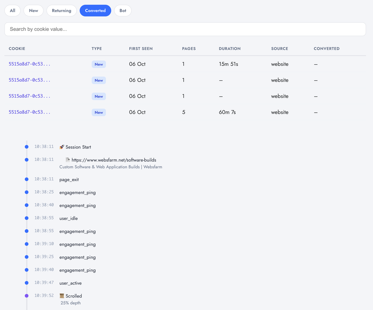Image resolution: width=373 pixels, height=310 pixels.
Task: Click the 15m 51s duration cell
Action: (228, 64)
